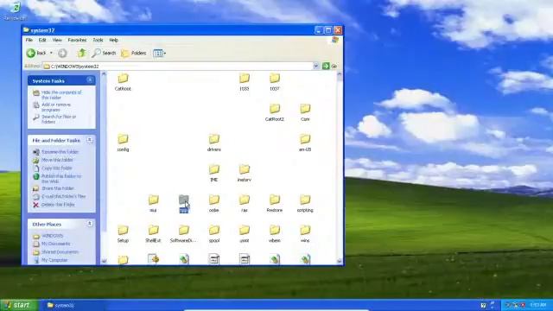Toggle the Folders tree pane button
This screenshot has height=311, width=553.
pyautogui.click(x=134, y=53)
